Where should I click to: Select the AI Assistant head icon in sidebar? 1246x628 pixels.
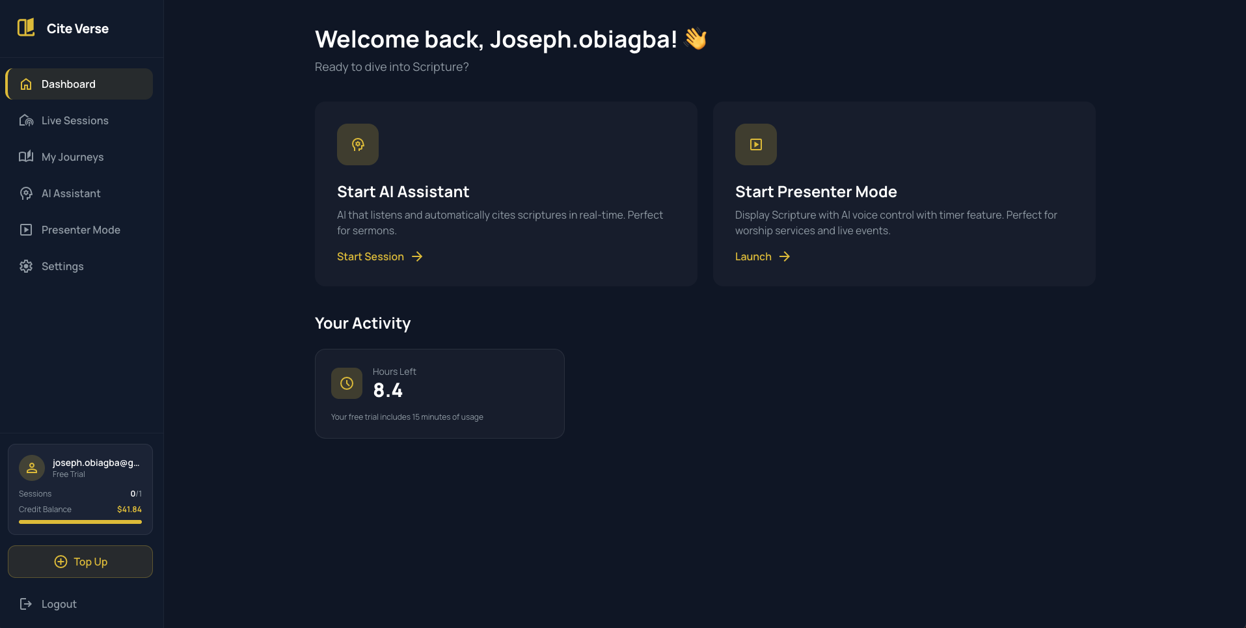26,193
